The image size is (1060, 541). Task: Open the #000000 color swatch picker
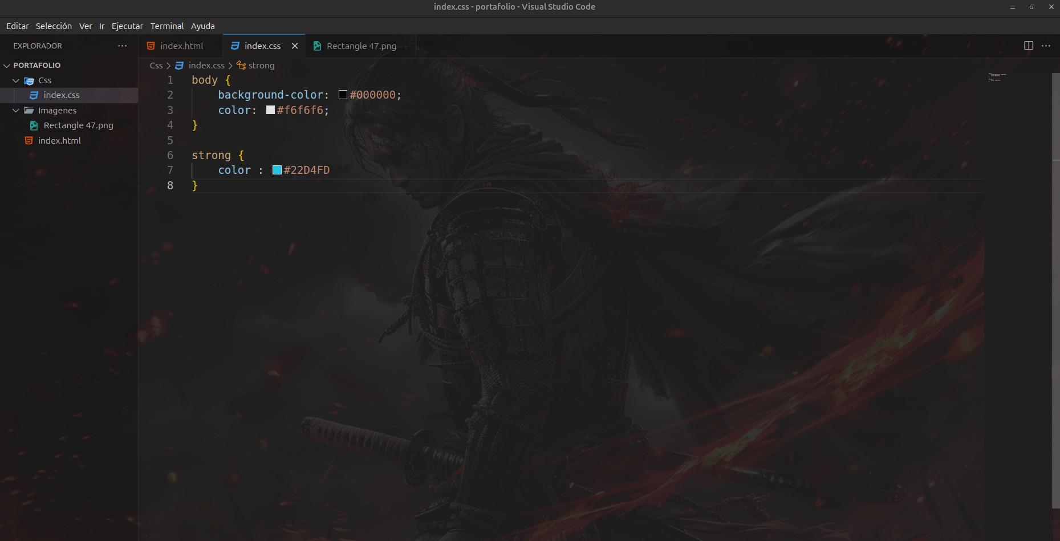[x=343, y=95]
